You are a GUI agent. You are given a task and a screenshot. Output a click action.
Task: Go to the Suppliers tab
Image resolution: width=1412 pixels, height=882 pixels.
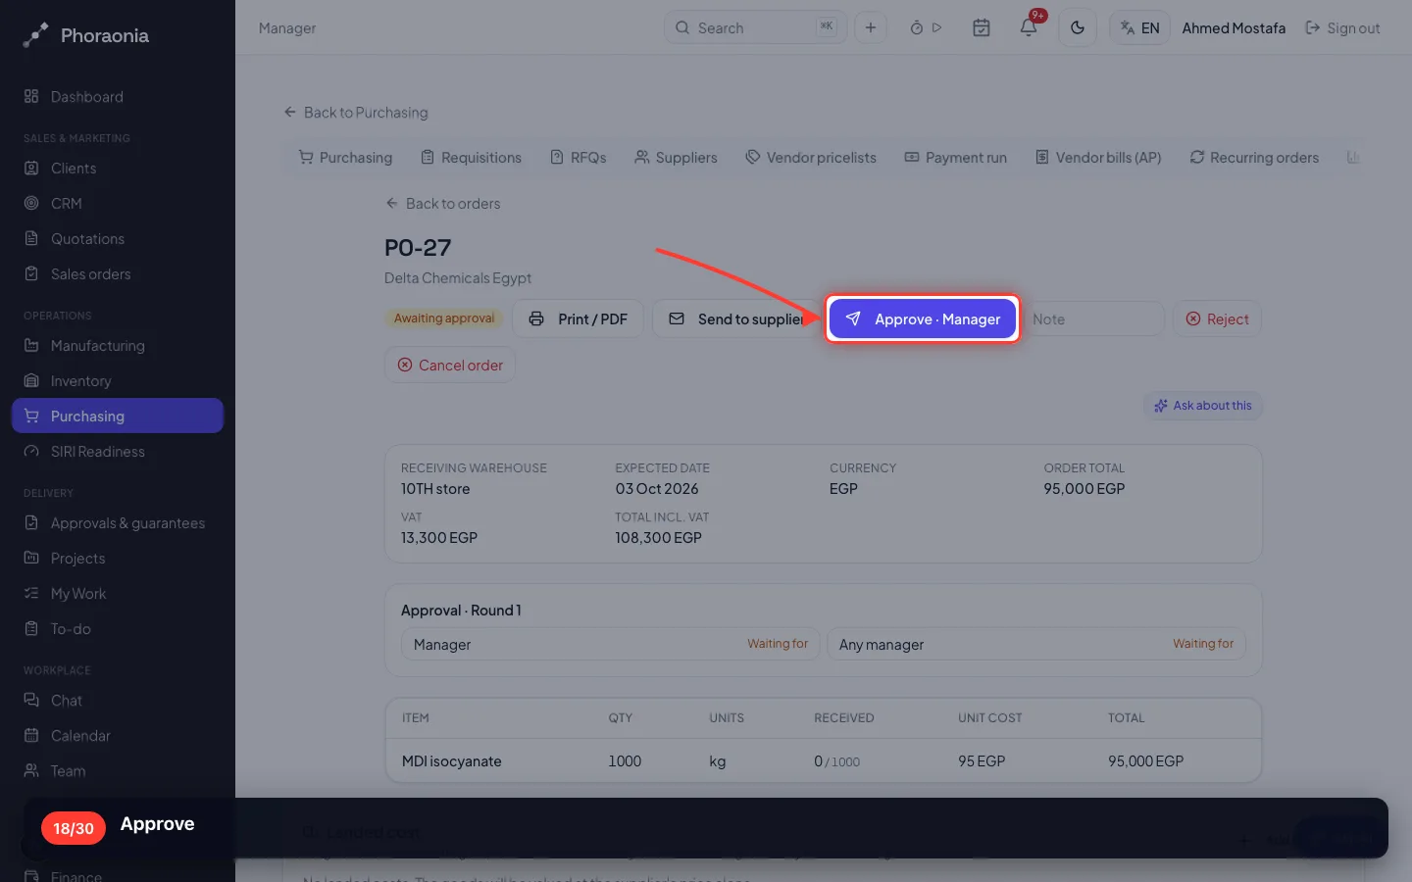pos(676,158)
